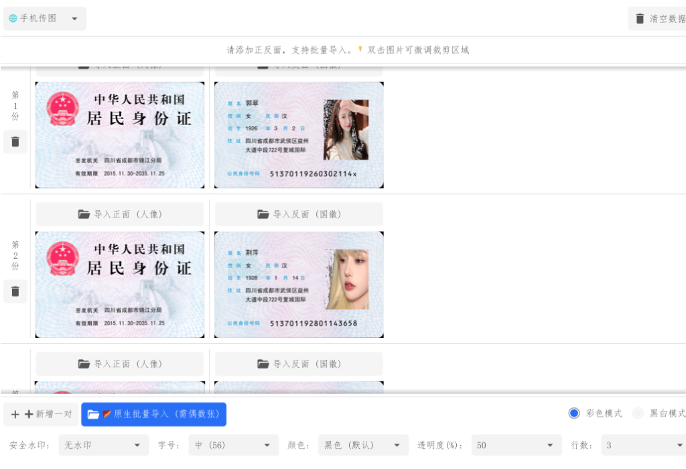
Task: Select 黑白模式 radio button
Action: coord(638,413)
